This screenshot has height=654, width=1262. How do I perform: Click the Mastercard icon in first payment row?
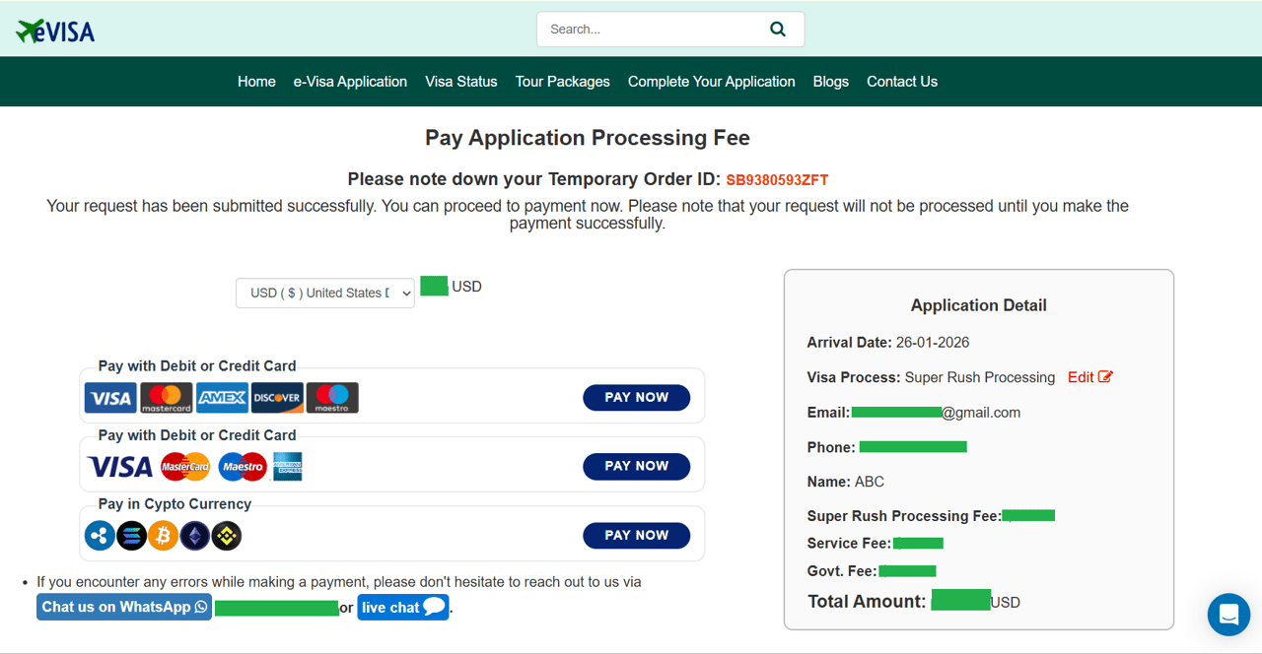(x=166, y=397)
